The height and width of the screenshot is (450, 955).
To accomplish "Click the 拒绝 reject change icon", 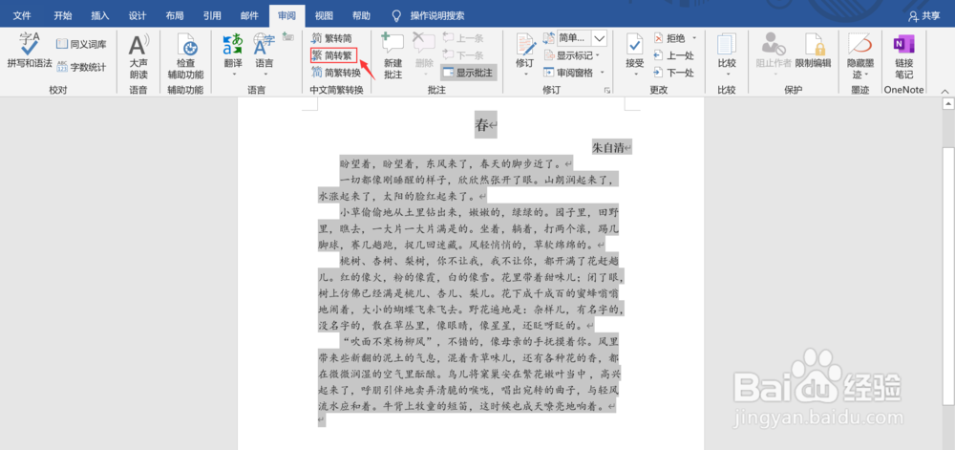I will point(658,38).
